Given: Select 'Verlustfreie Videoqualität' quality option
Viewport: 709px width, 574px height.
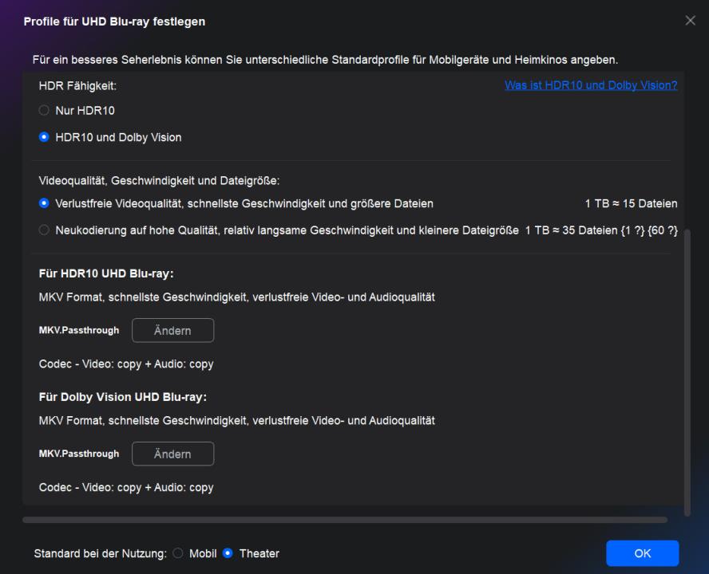Looking at the screenshot, I should pos(45,203).
